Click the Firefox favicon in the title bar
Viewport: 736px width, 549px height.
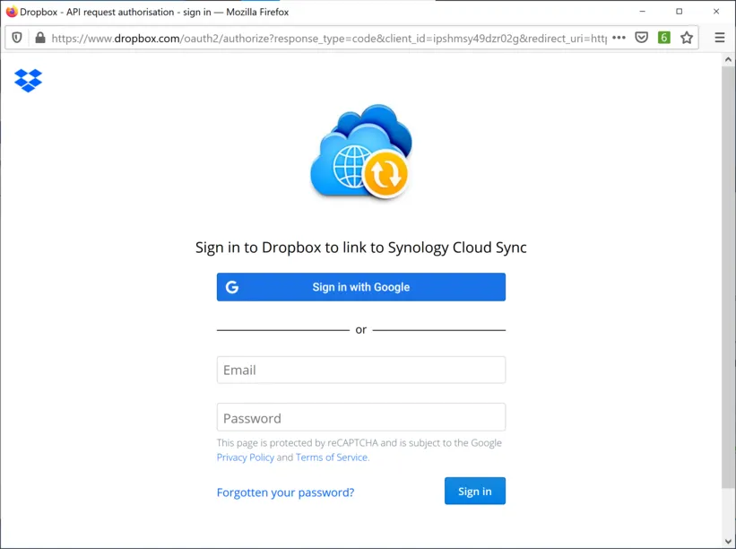coord(10,12)
